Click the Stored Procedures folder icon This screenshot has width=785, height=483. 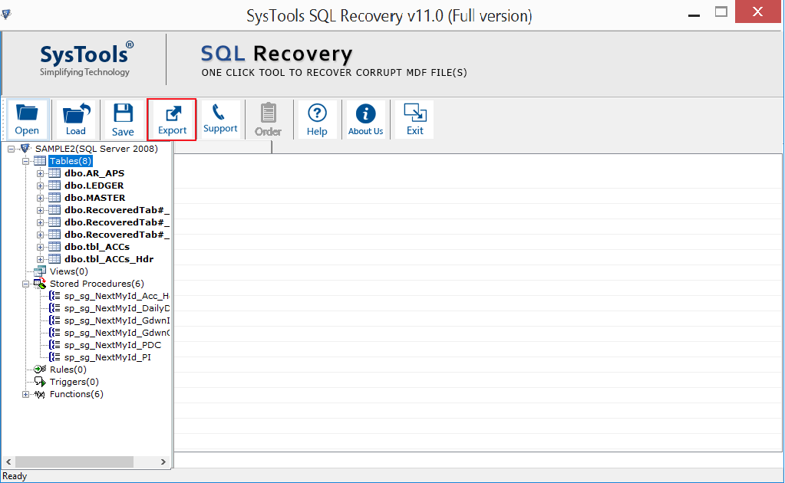40,284
